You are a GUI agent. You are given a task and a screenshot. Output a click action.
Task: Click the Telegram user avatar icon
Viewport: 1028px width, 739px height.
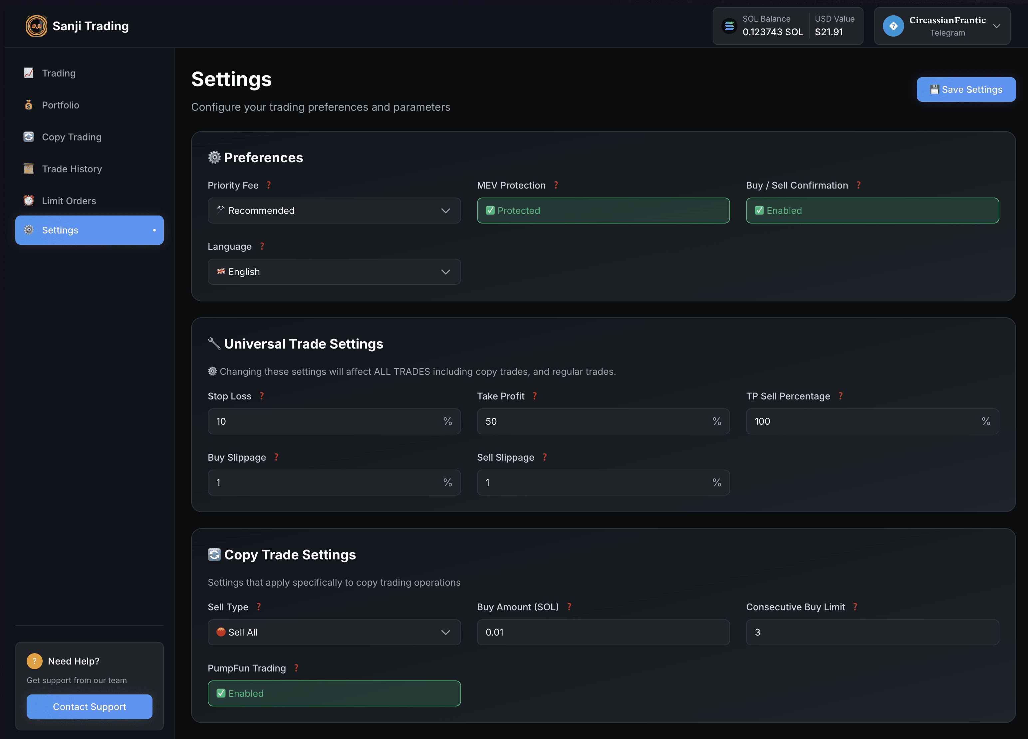(x=893, y=26)
